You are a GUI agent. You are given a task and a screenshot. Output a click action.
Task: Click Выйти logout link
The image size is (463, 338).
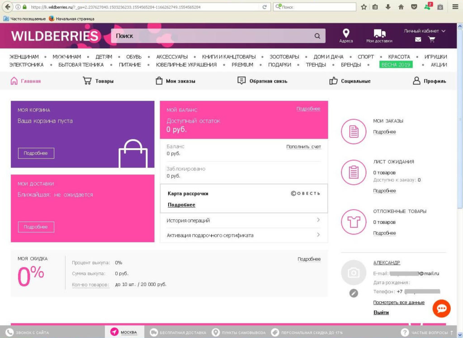click(381, 312)
